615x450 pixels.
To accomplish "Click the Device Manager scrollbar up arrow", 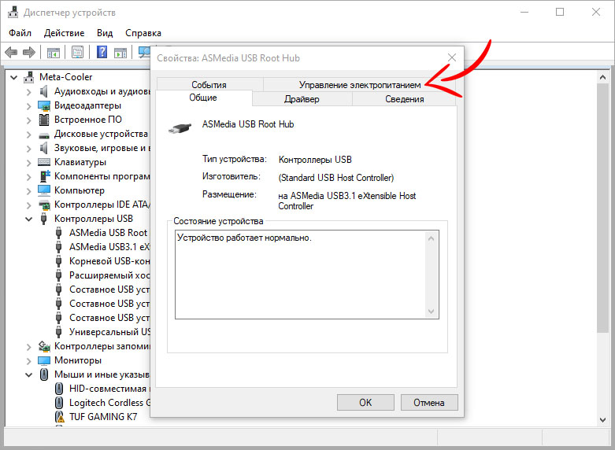I will click(x=603, y=77).
